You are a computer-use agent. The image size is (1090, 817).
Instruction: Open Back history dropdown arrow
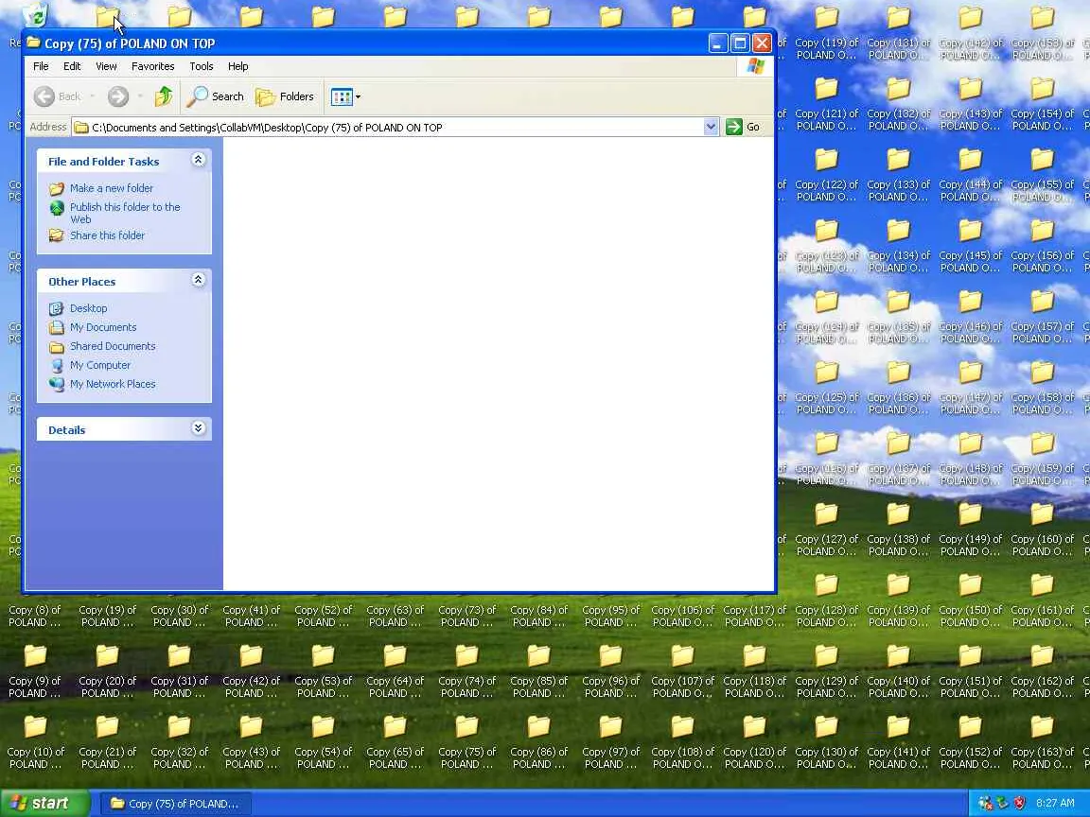[93, 96]
